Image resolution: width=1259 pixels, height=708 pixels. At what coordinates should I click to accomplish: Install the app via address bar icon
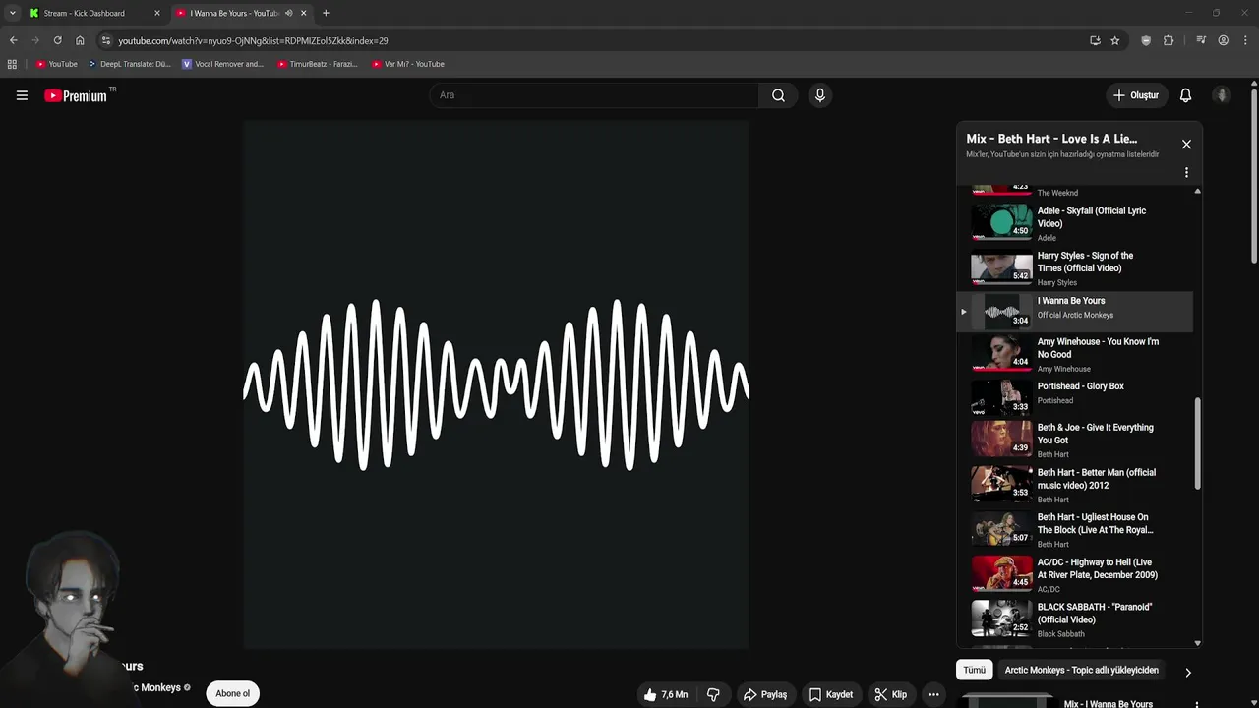[x=1095, y=40]
